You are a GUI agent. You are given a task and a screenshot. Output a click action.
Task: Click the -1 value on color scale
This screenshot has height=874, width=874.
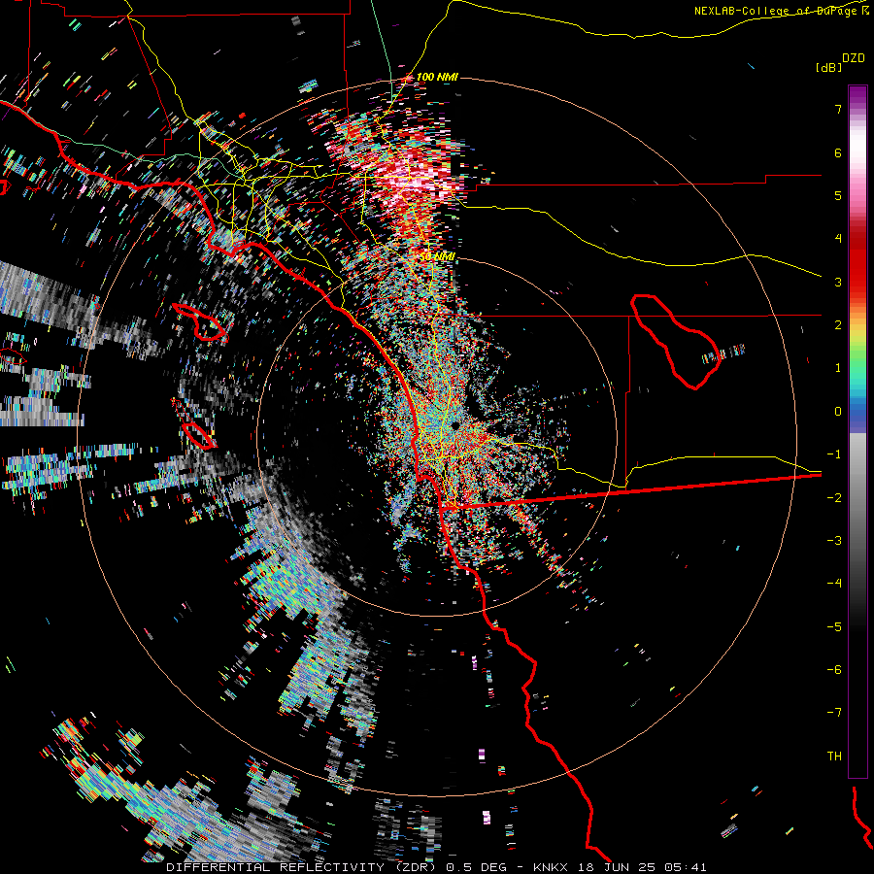(834, 454)
